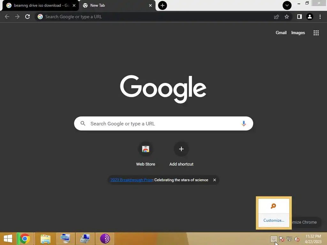Open the taskbar clock and date
This screenshot has width=327, height=245.
pyautogui.click(x=313, y=239)
